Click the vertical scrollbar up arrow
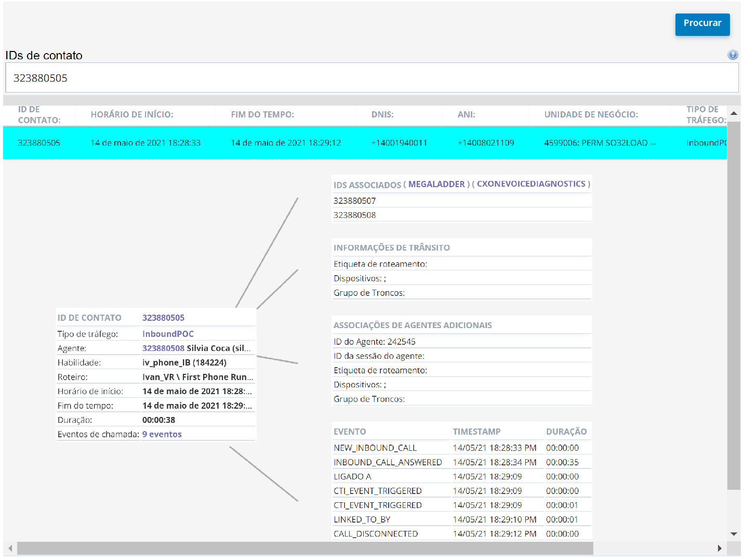 (734, 113)
